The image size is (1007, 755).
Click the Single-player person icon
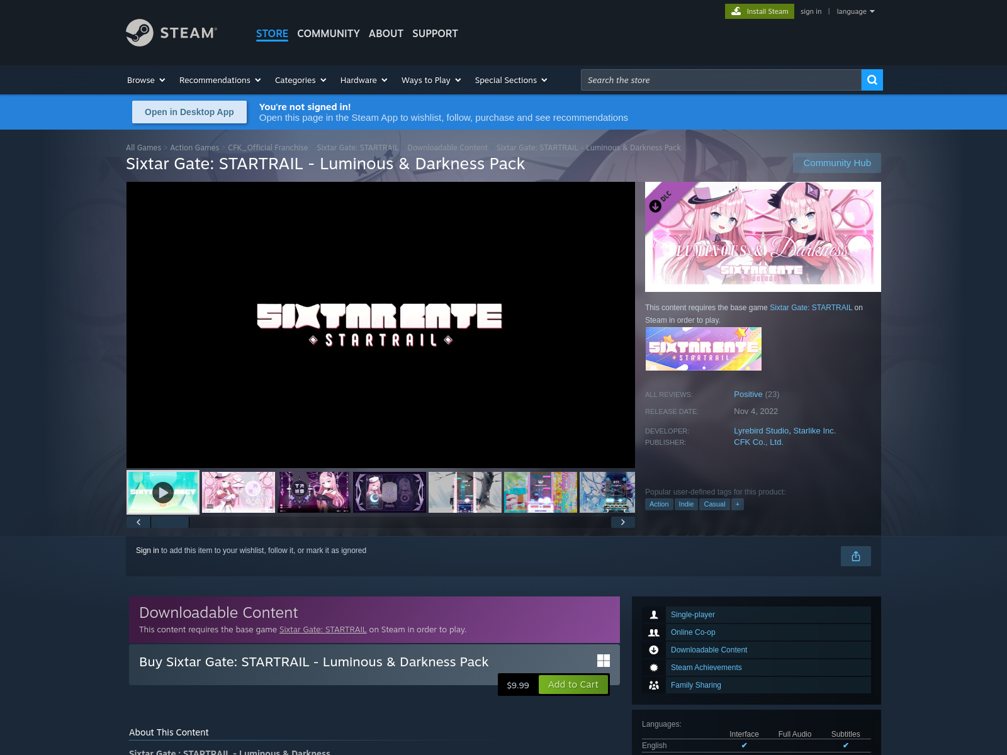coord(654,615)
